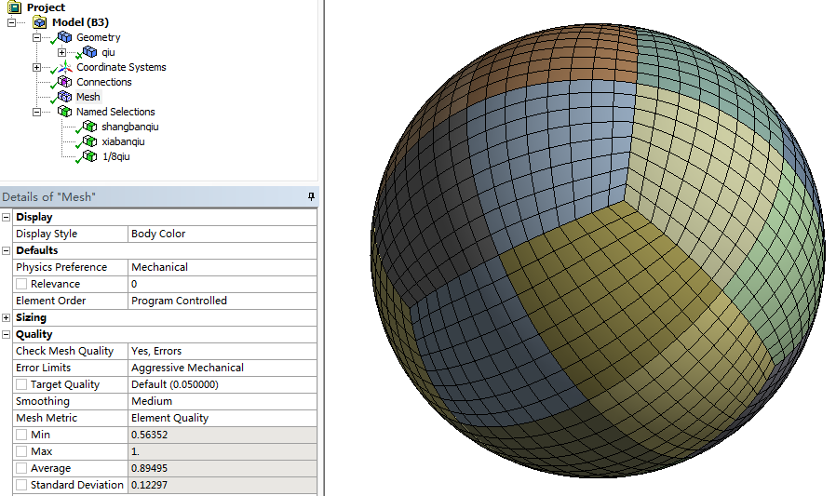Click the Named Selections group icon
Viewport: 836px width, 496px height.
click(64, 112)
